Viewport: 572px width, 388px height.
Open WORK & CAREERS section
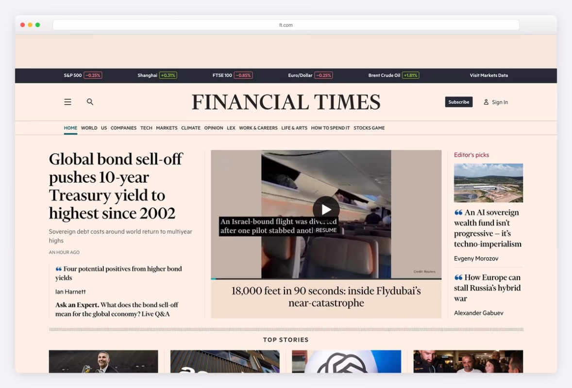(x=258, y=128)
